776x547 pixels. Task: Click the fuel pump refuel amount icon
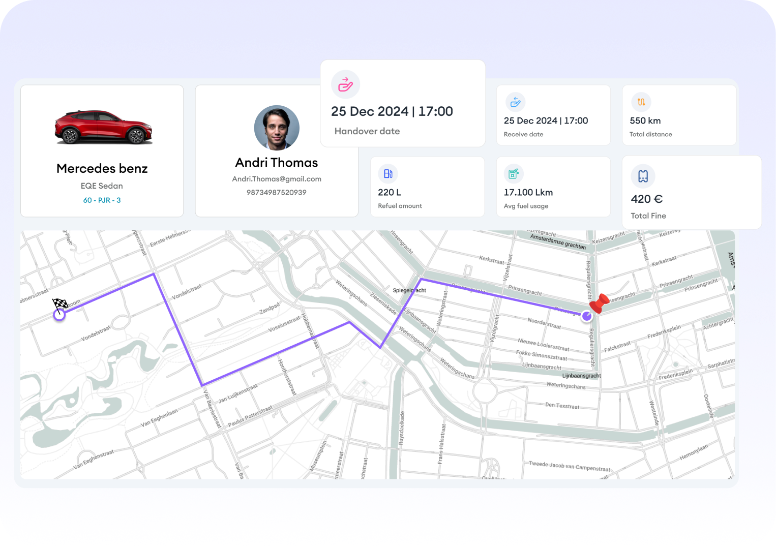pos(388,174)
